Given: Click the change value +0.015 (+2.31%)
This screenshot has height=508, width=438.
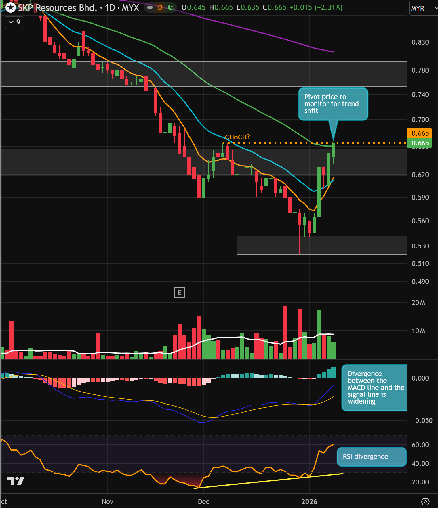Looking at the screenshot, I should [316, 7].
